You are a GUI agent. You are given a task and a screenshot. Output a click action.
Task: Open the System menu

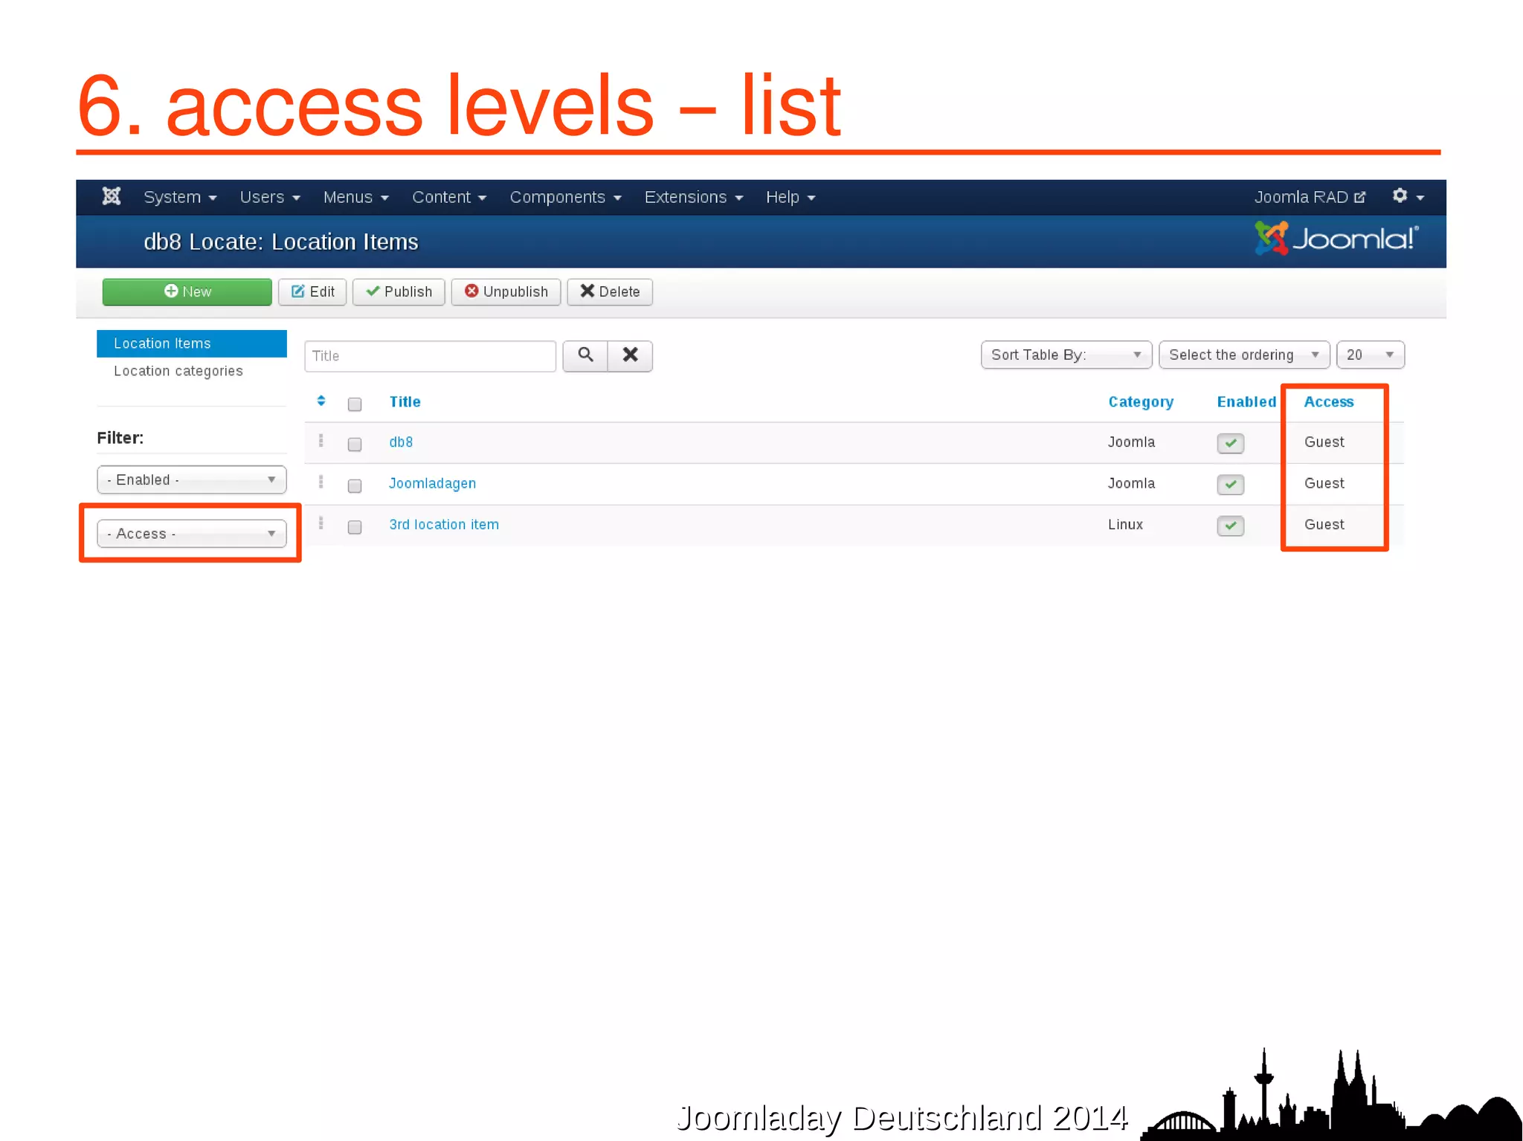(180, 197)
